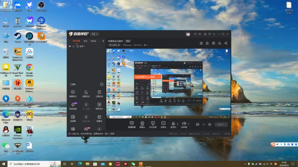Toggle lock on the 全屏 1 source
The height and width of the screenshot is (167, 298).
coord(73,46)
